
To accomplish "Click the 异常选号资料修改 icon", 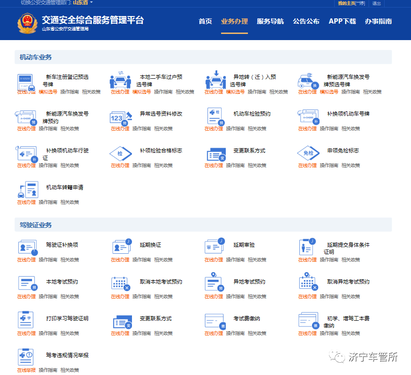I will point(121,118).
